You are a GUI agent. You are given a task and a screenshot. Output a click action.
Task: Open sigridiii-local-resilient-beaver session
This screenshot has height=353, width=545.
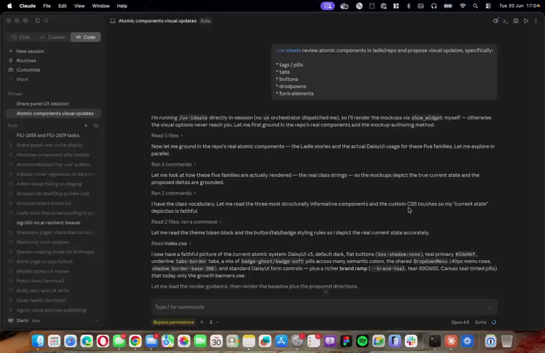pyautogui.click(x=48, y=223)
